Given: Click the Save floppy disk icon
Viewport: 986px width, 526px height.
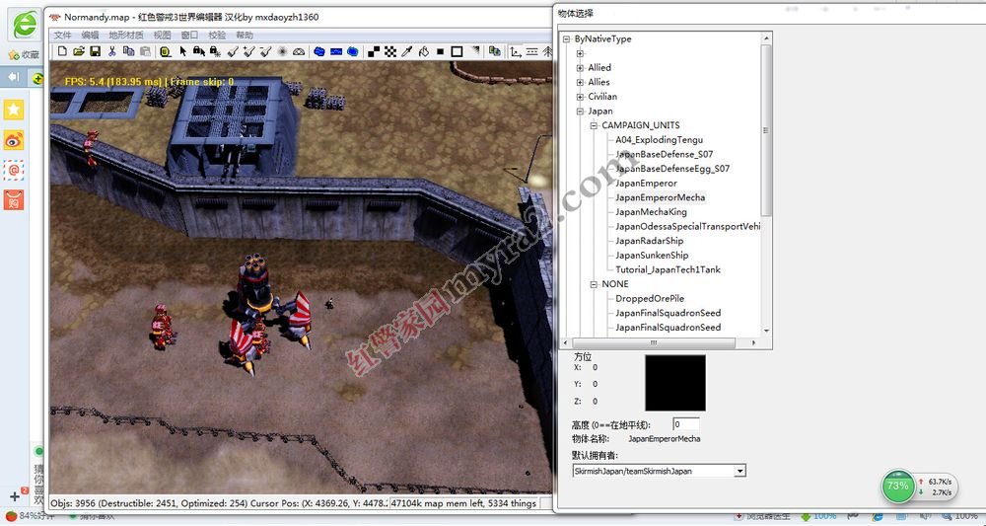Looking at the screenshot, I should 95,51.
